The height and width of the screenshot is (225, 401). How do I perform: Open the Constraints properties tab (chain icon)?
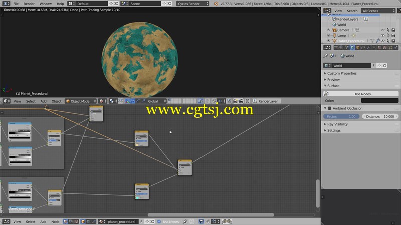tap(363, 47)
